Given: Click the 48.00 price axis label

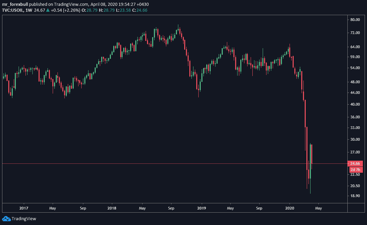Looking at the screenshot, I should tap(355, 82).
